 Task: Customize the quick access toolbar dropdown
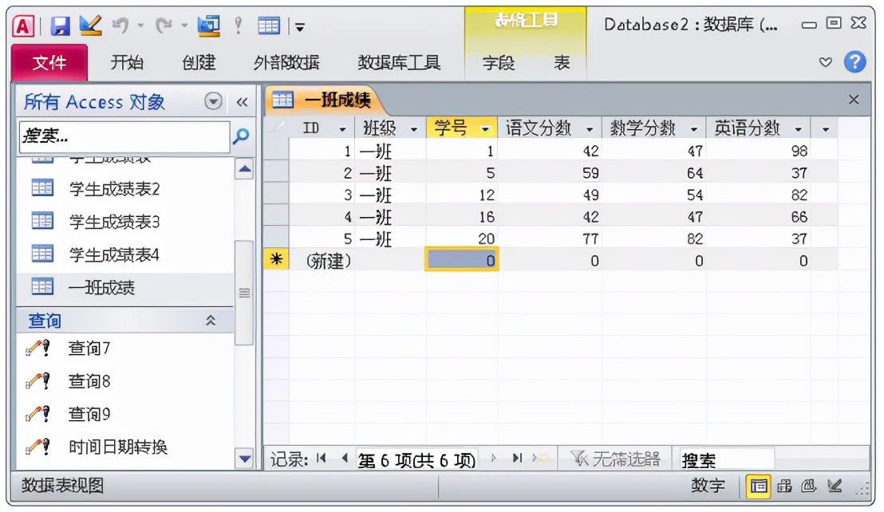[x=300, y=26]
